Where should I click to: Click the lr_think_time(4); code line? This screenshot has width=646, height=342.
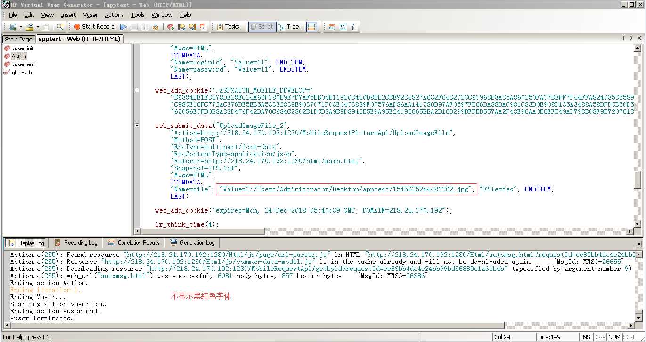187,224
